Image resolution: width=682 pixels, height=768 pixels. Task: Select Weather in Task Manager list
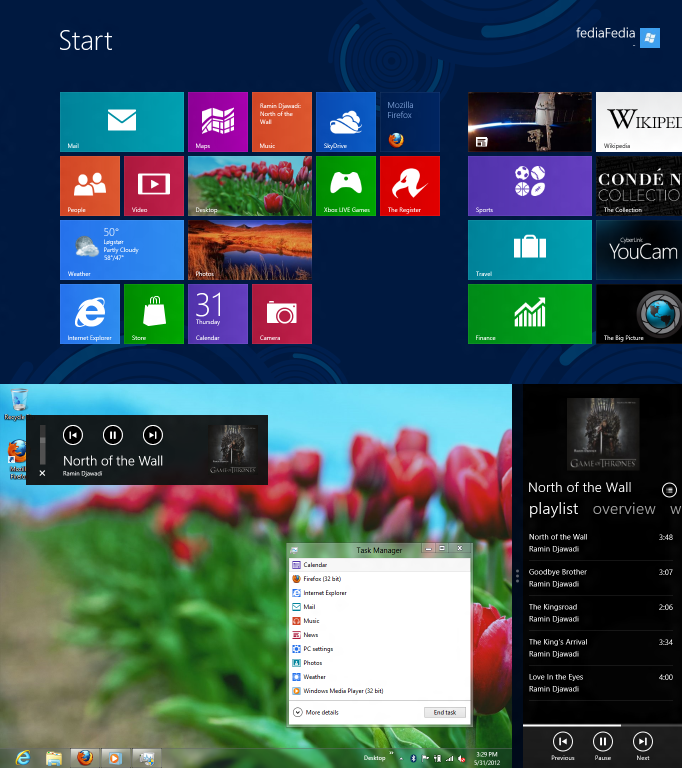click(380, 677)
